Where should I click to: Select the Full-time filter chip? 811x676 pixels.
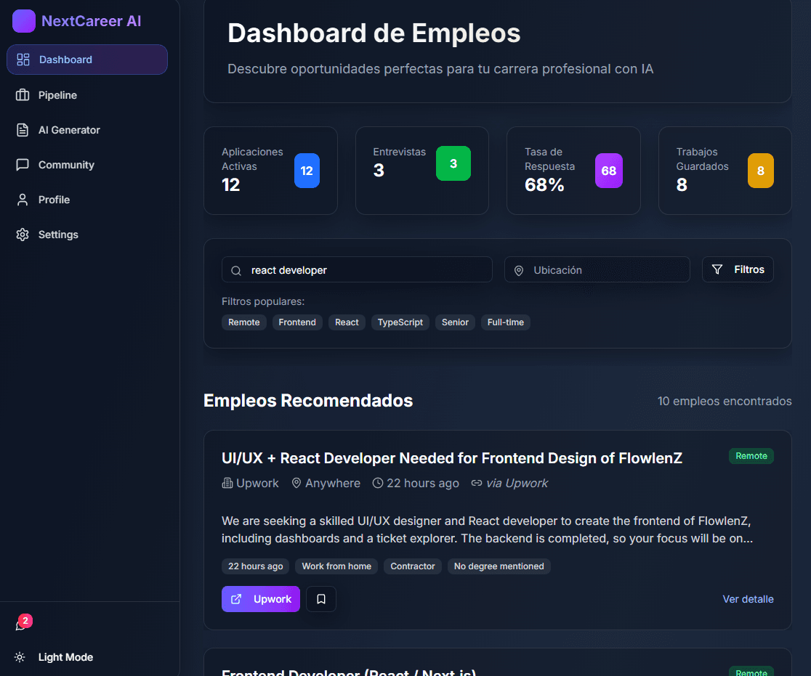point(505,322)
